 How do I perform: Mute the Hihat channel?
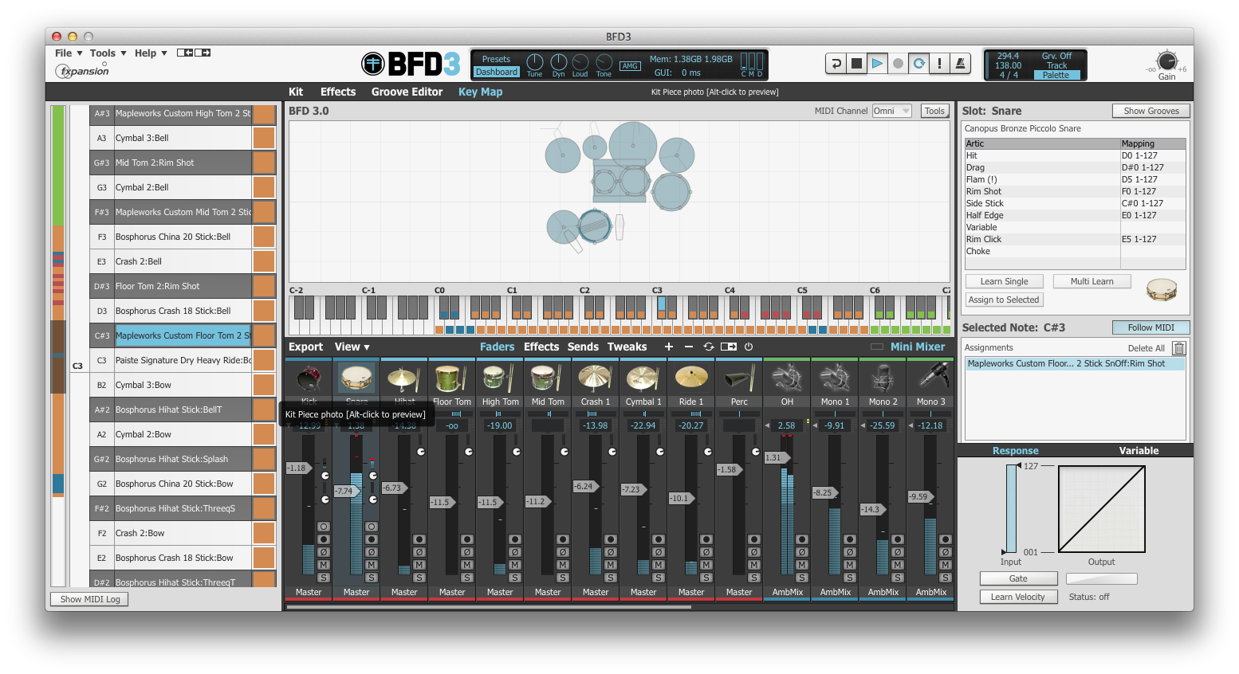419,565
